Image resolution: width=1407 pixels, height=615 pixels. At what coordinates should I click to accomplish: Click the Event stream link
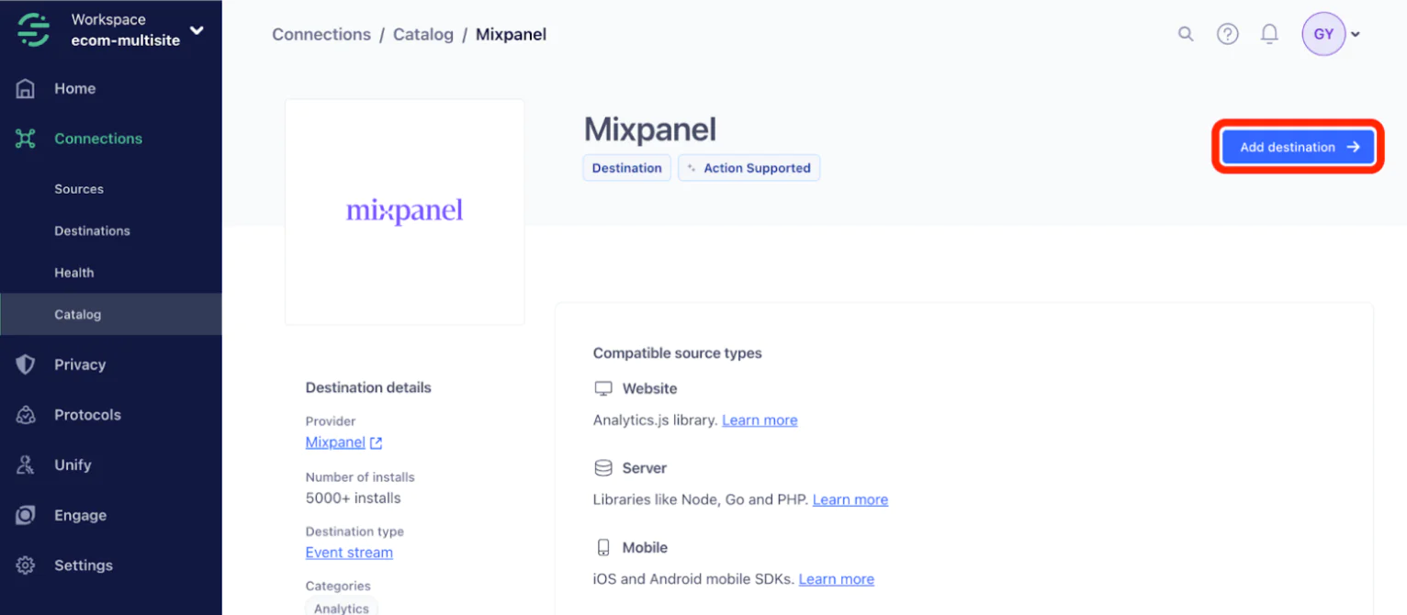(x=349, y=553)
